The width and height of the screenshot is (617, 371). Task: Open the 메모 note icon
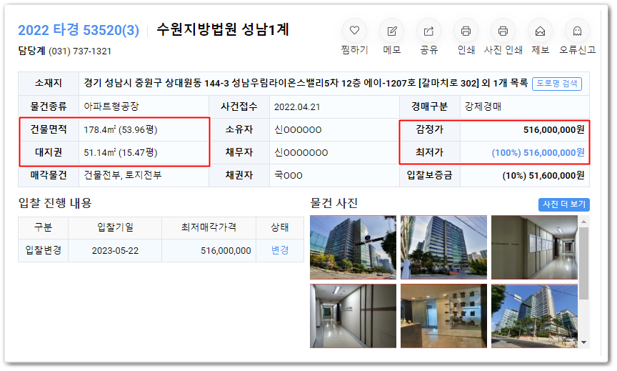(392, 31)
